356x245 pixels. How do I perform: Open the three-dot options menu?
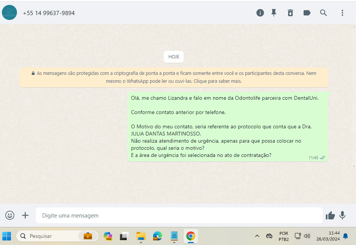click(x=342, y=13)
